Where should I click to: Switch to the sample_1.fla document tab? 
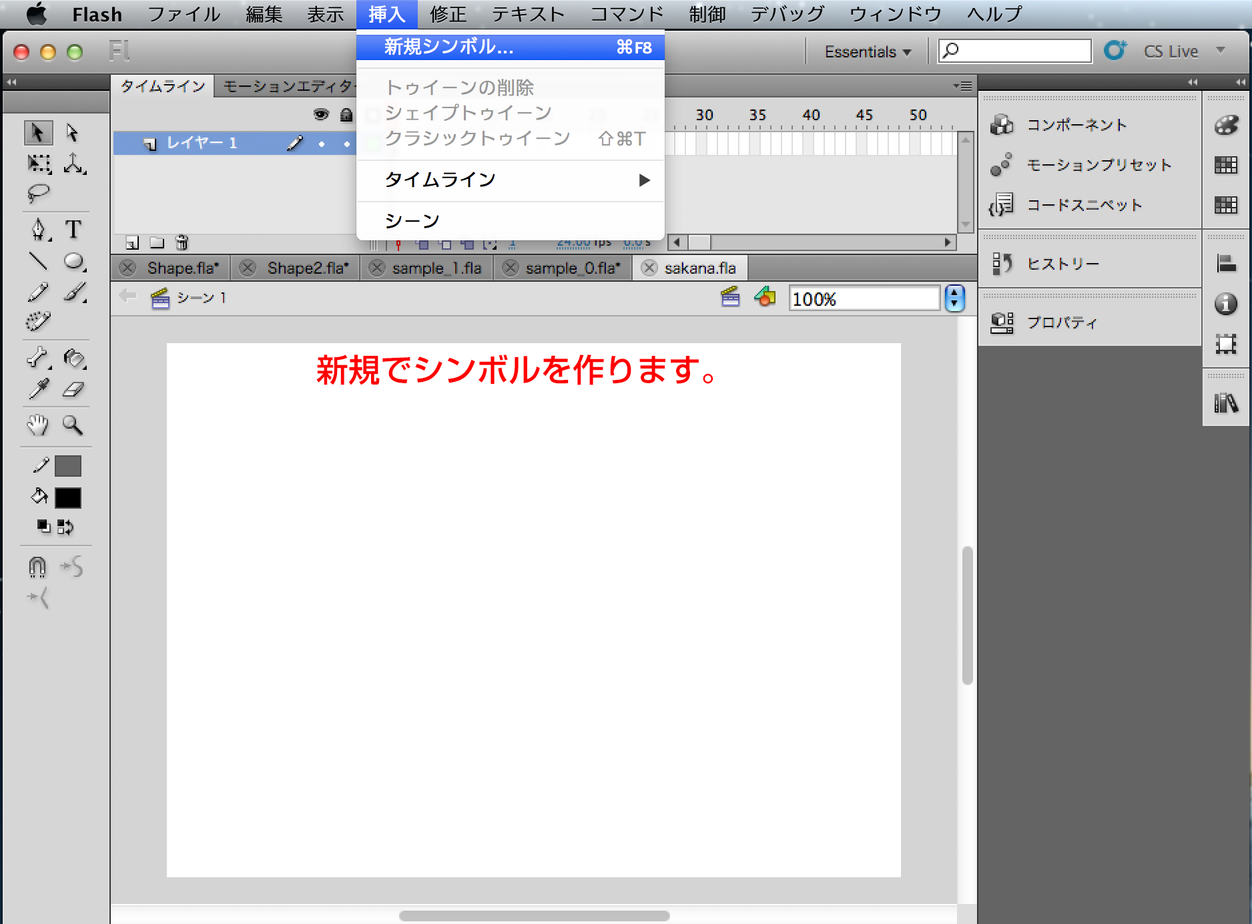436,268
